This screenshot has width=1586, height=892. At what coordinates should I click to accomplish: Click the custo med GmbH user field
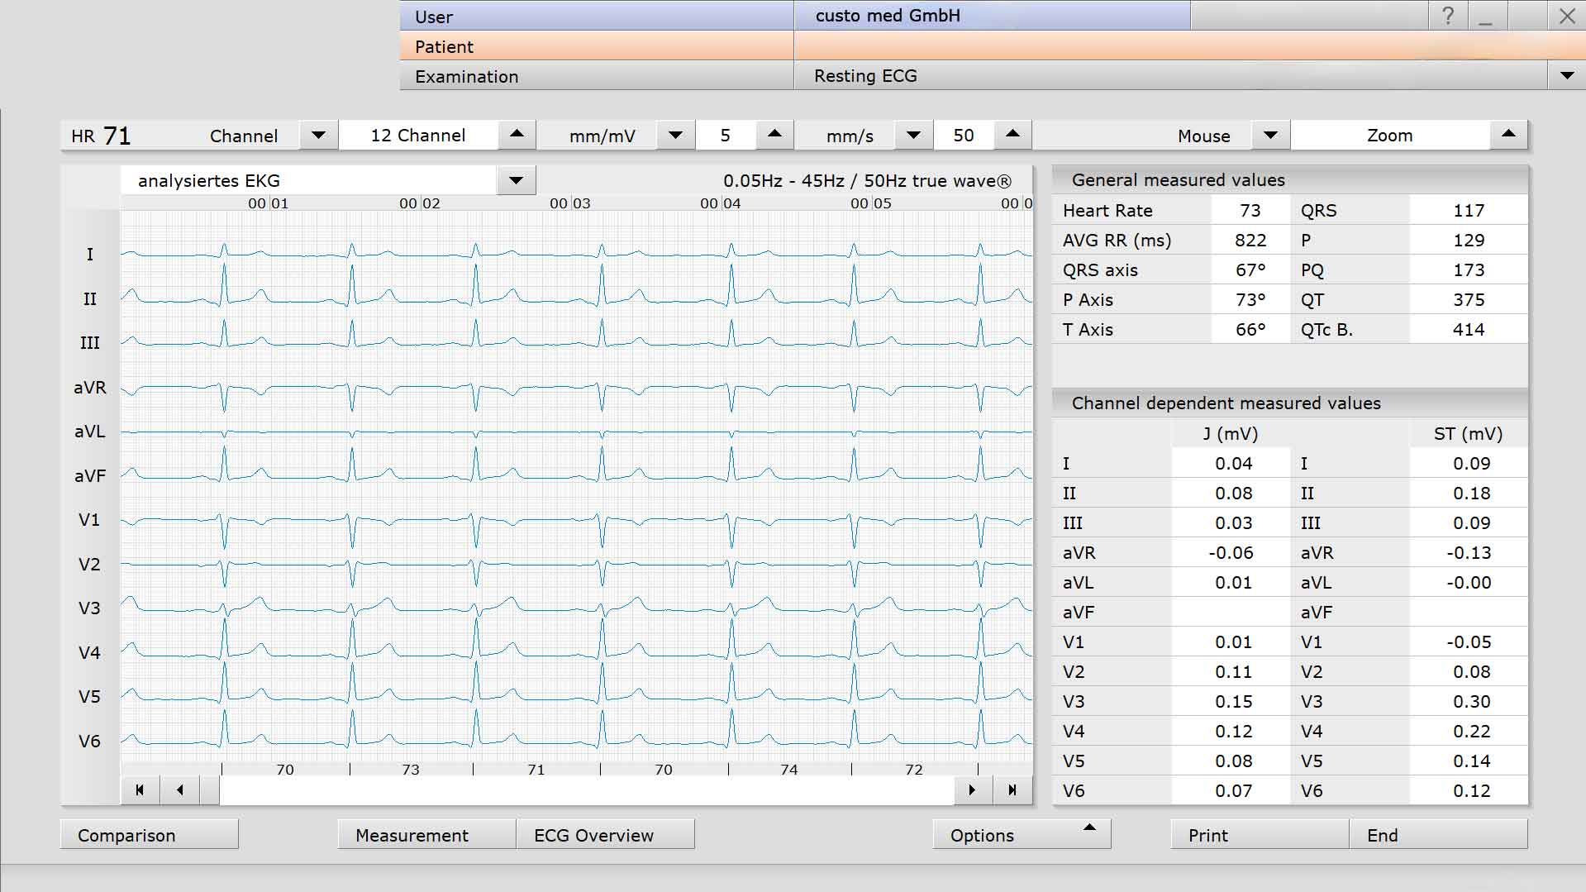992,16
